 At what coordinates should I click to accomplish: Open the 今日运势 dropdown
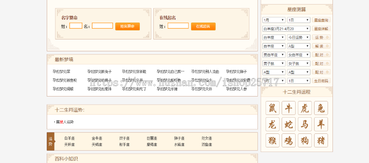[x=298, y=37]
